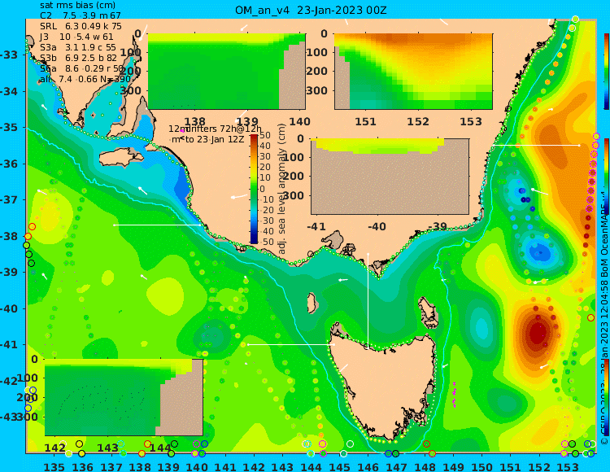Click the 141 longitude label on bottom axis
The height and width of the screenshot is (472, 610).
(224, 467)
